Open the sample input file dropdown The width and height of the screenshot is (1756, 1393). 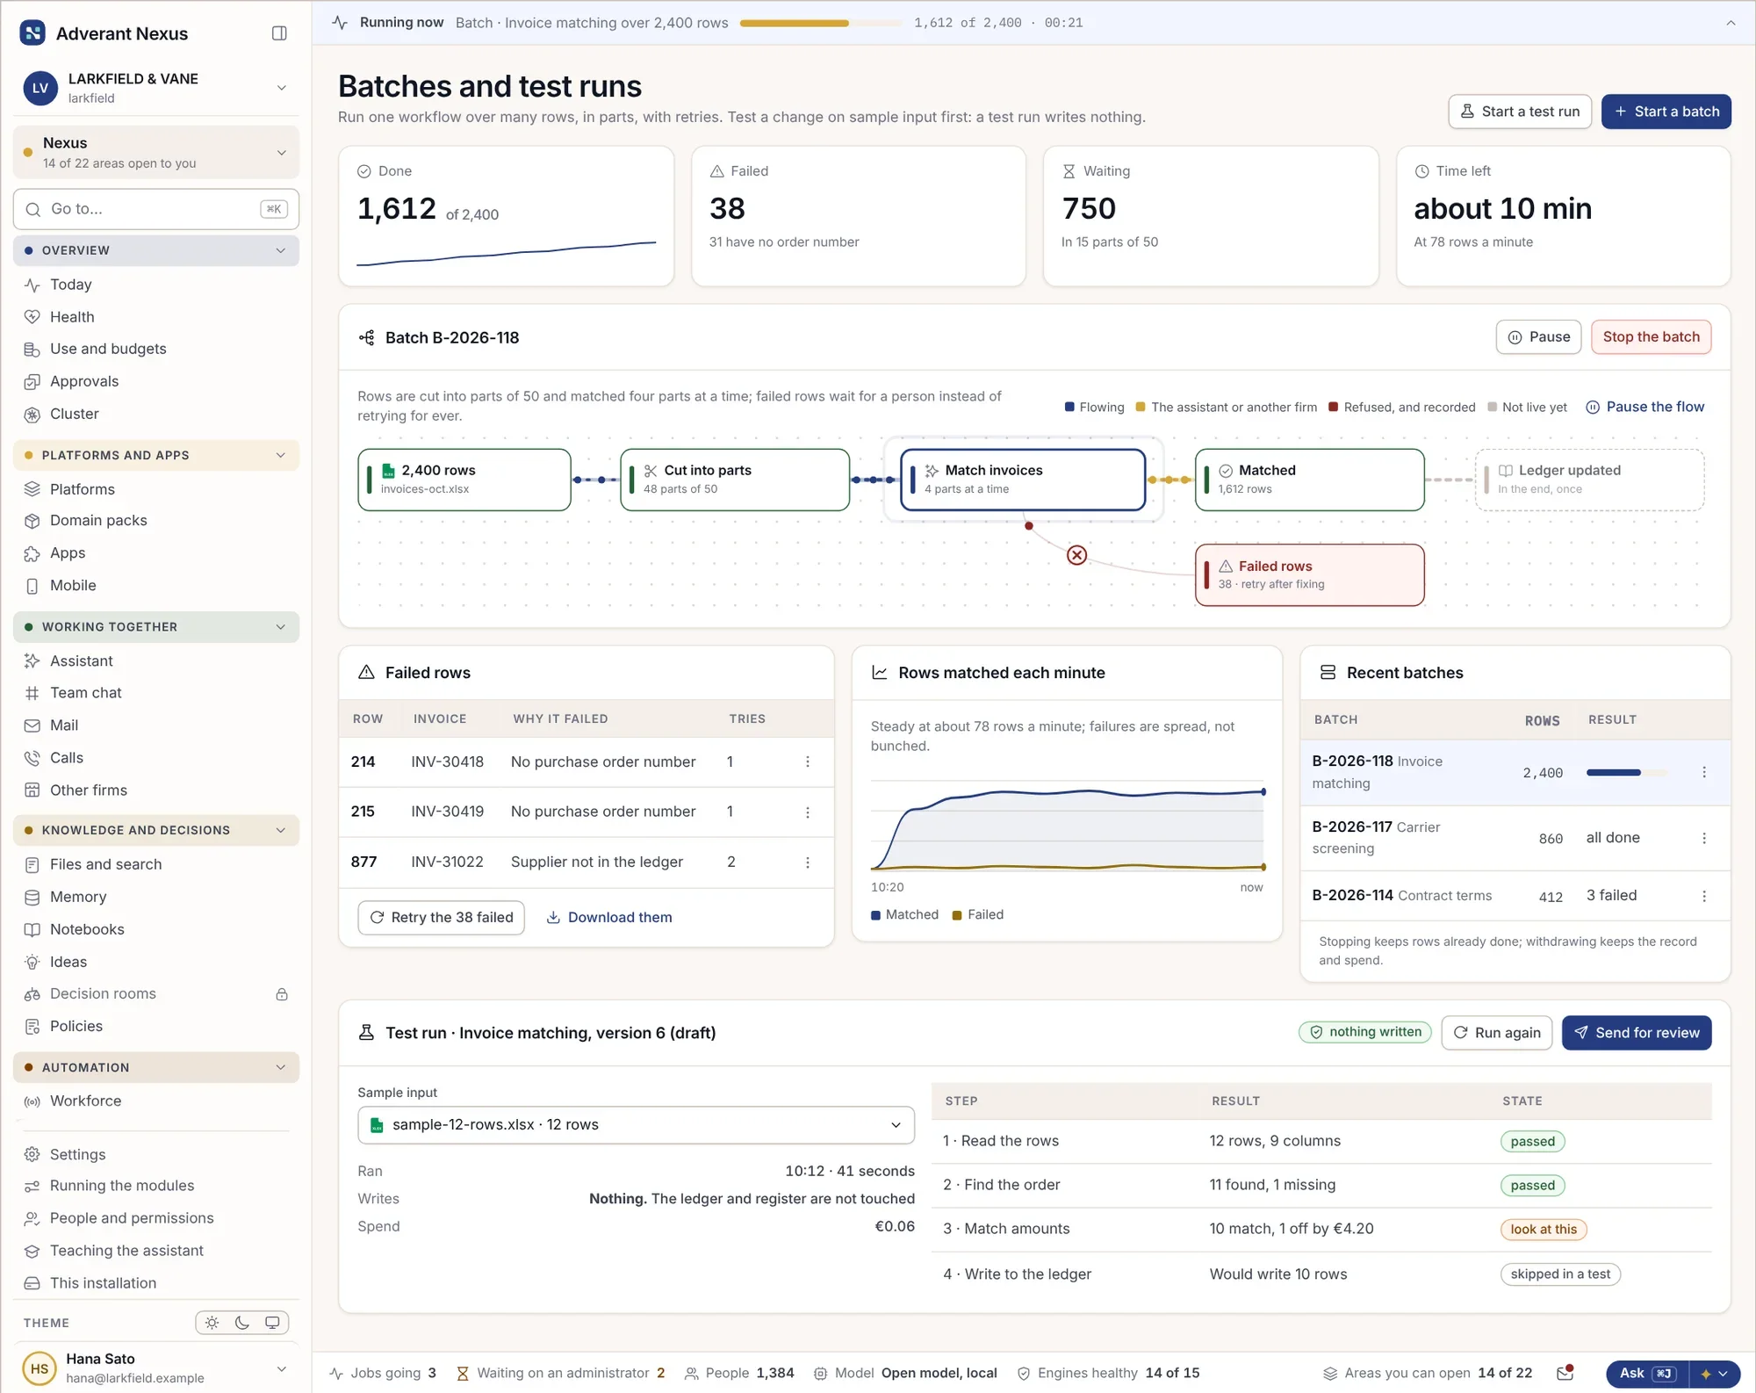pyautogui.click(x=636, y=1125)
